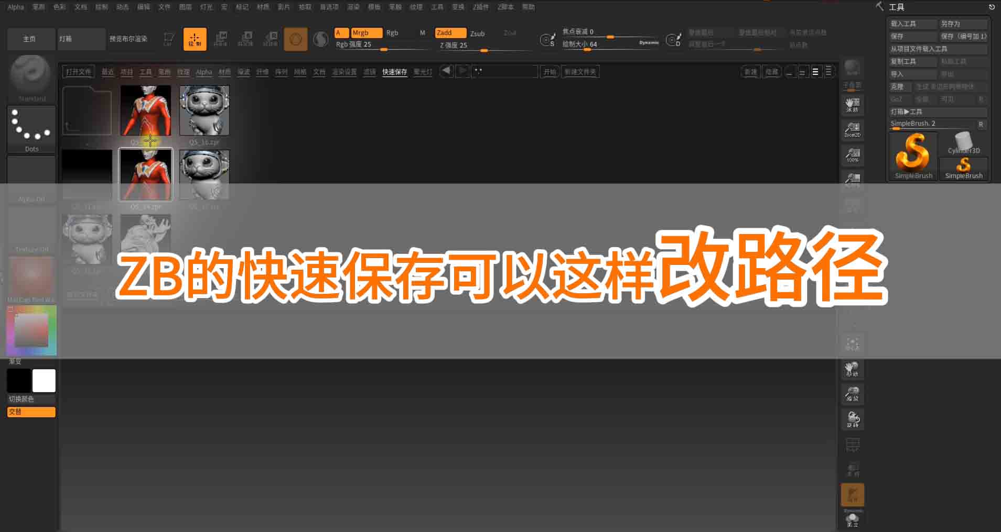Select the Cylinder3D tool icon

(x=963, y=143)
